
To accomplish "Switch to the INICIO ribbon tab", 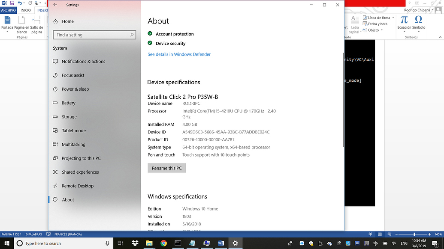I will (x=26, y=10).
